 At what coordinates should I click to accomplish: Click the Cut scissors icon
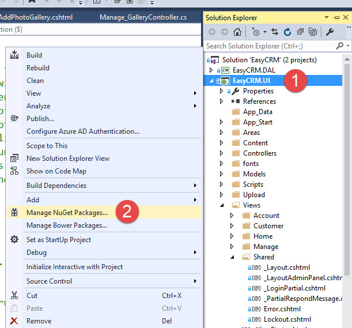pos(14,295)
